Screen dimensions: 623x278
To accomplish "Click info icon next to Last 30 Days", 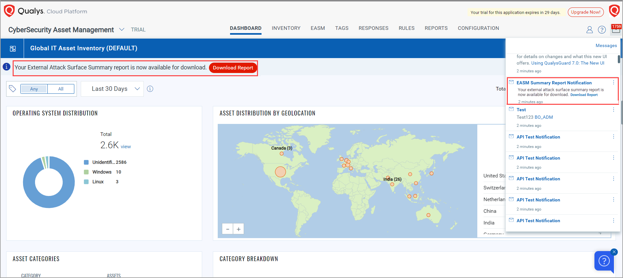I will pyautogui.click(x=150, y=89).
